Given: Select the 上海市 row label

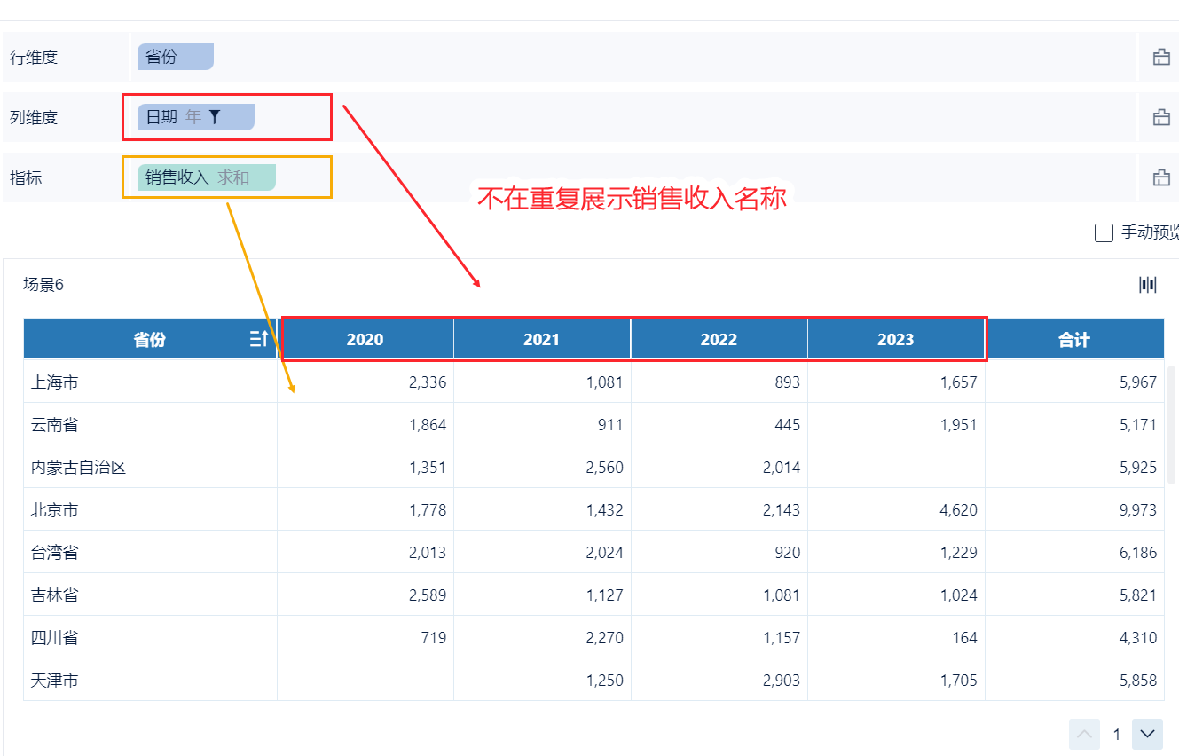Looking at the screenshot, I should (55, 382).
